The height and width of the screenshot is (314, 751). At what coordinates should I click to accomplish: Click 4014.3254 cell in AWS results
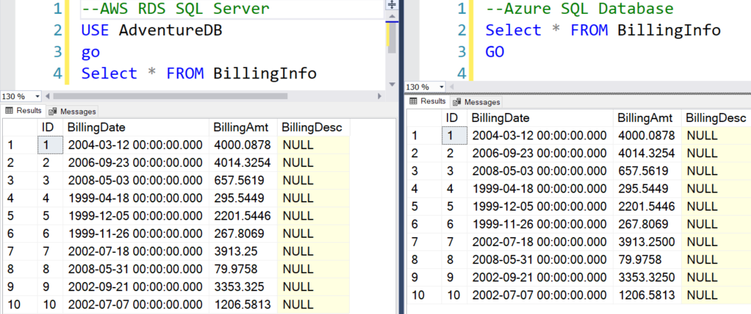(244, 162)
